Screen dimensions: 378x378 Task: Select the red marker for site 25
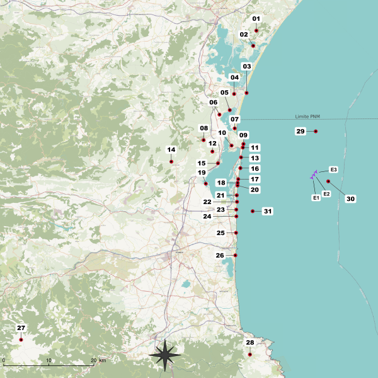point(236,233)
